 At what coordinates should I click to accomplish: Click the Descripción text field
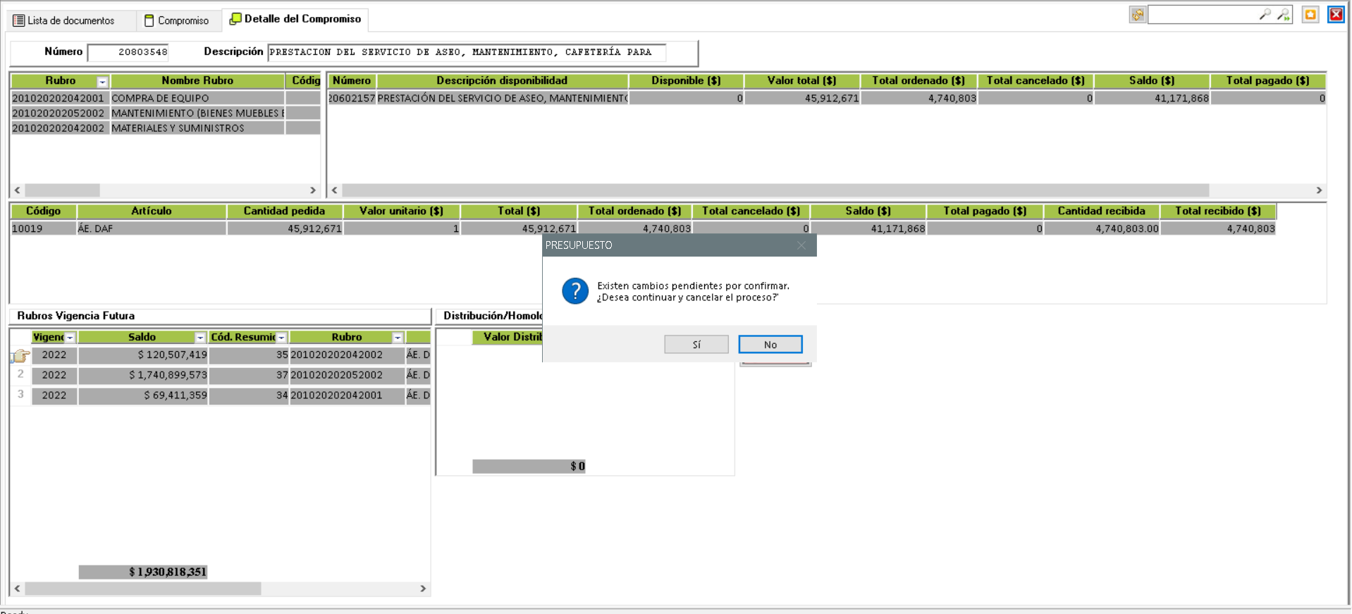tap(467, 52)
